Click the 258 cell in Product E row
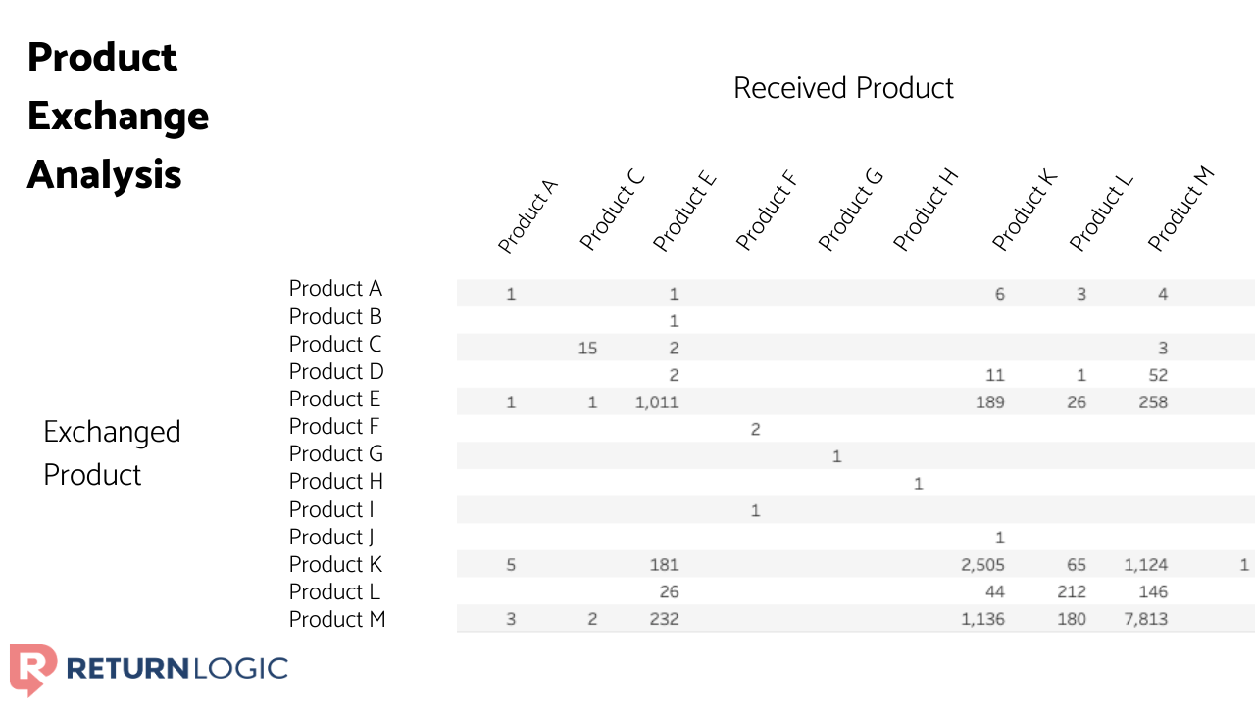The width and height of the screenshot is (1255, 705). [1153, 401]
